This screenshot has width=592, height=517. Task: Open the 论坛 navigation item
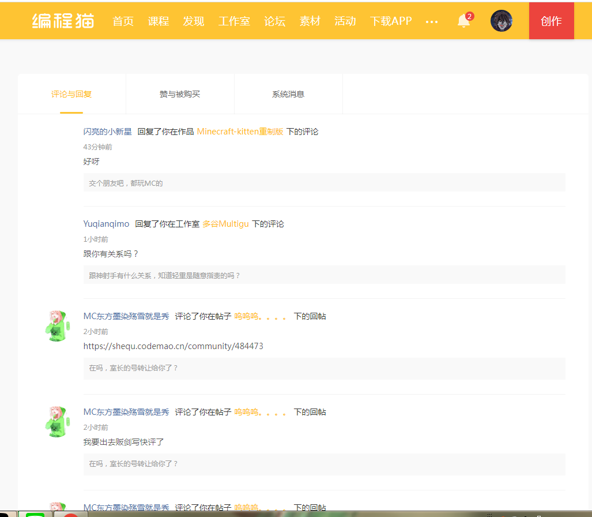tap(274, 21)
